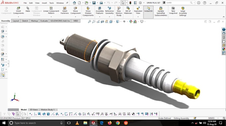The width and height of the screenshot is (226, 126).
Task: Switch to SOLIDWORKS Add-Ins tab
Action: tap(60, 21)
